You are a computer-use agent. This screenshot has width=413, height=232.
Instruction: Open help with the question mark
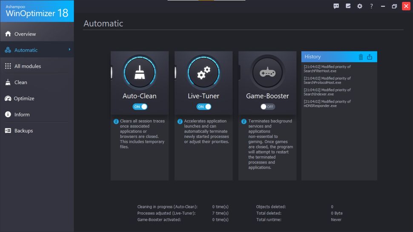click(x=371, y=6)
